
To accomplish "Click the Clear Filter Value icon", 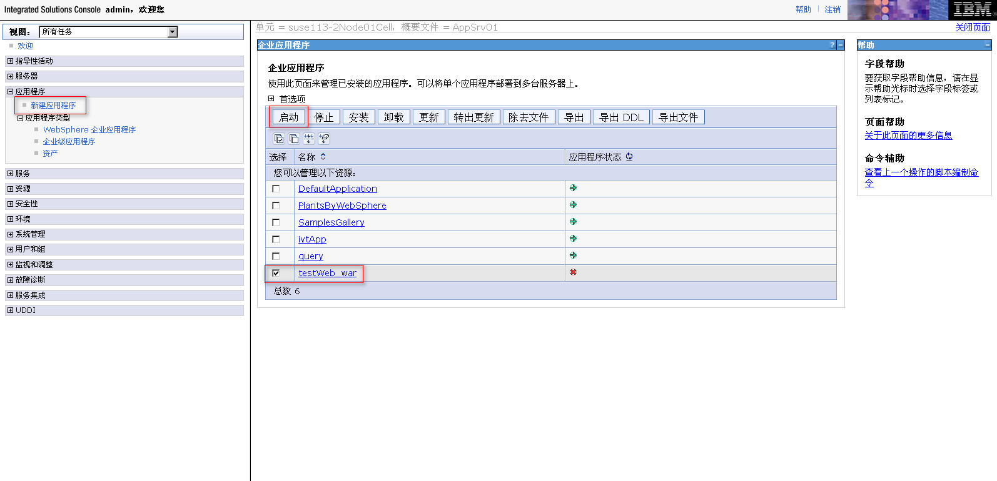I will pyautogui.click(x=324, y=139).
